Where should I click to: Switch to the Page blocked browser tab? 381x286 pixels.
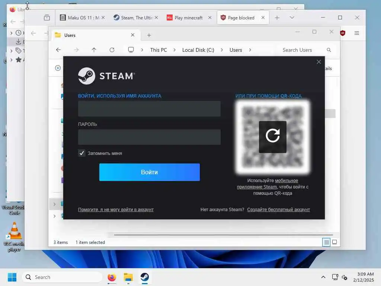243,18
